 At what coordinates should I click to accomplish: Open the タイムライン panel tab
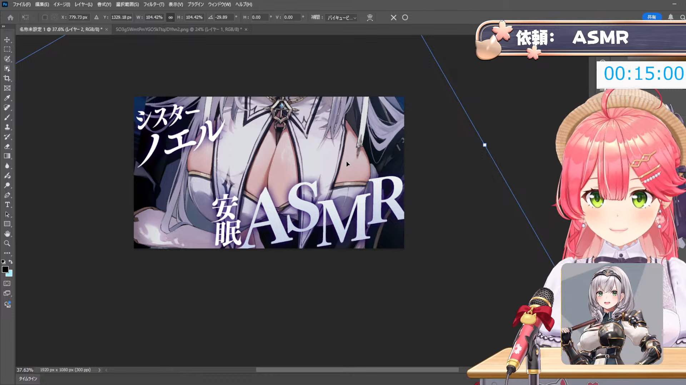[x=28, y=379]
